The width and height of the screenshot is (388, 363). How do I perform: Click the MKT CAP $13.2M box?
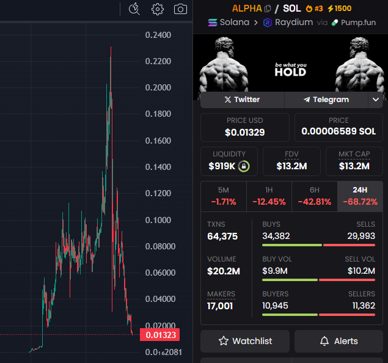click(x=354, y=161)
